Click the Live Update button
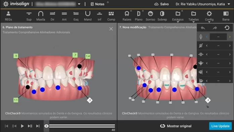234x132 pixels. pyautogui.click(x=221, y=126)
